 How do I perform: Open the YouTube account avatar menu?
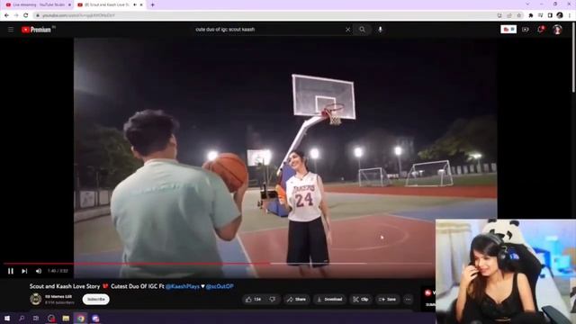[x=557, y=30]
